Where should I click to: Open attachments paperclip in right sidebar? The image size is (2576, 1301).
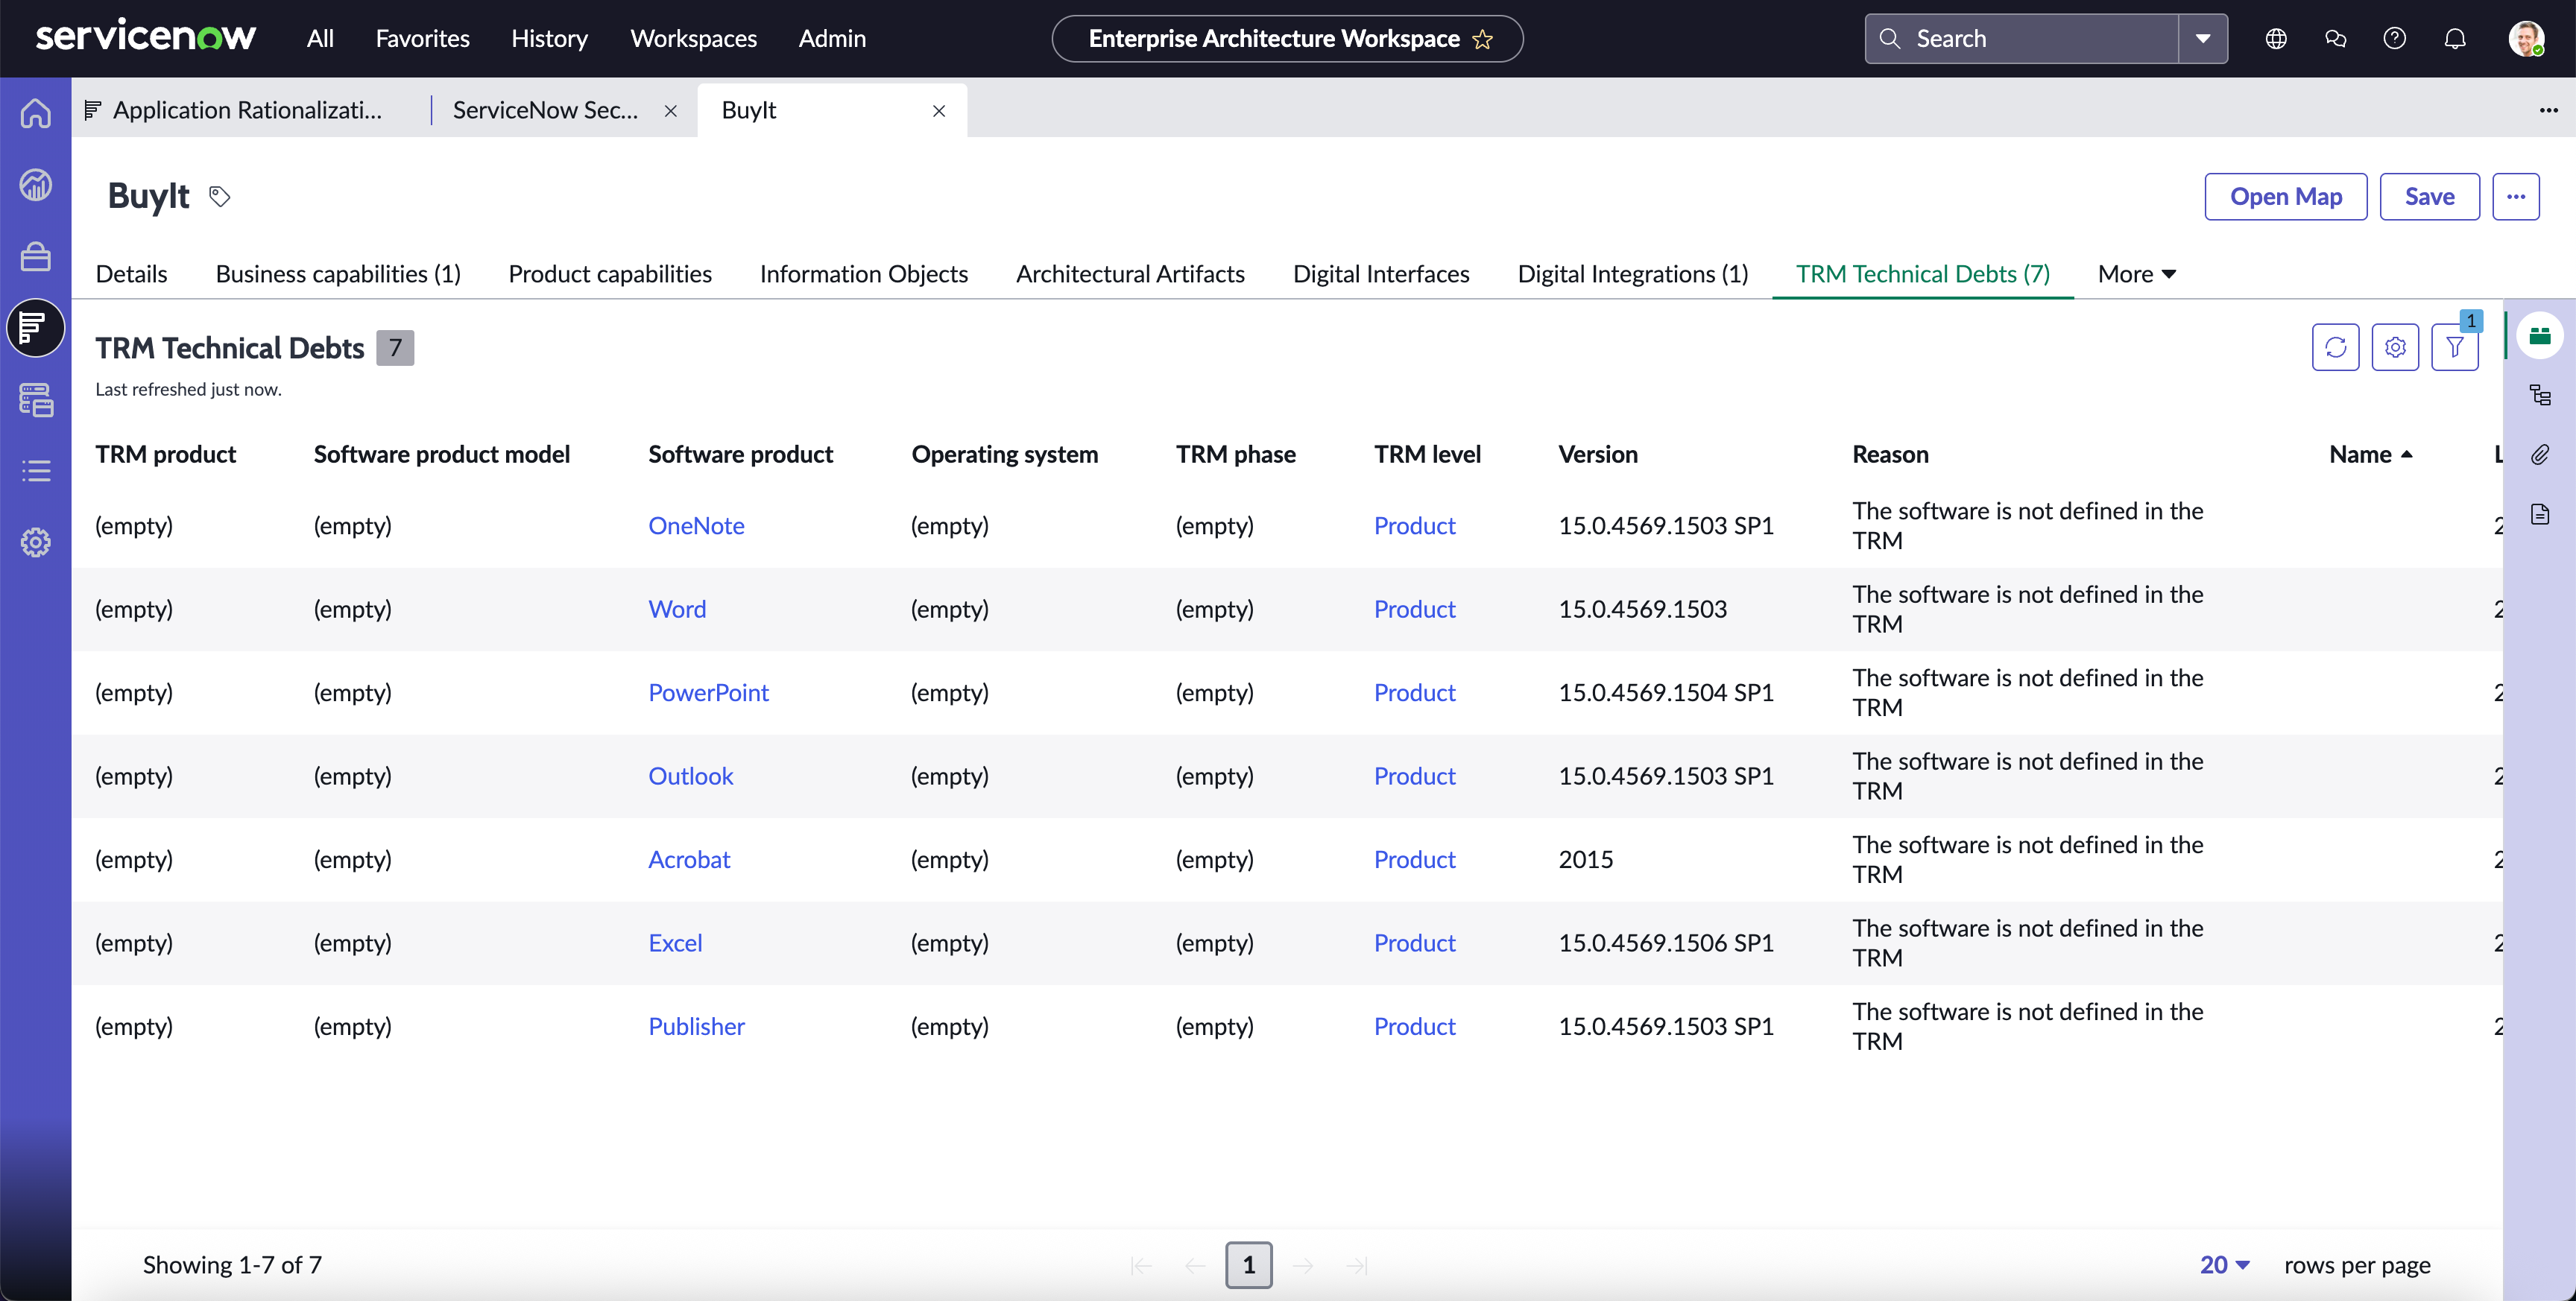click(x=2540, y=455)
